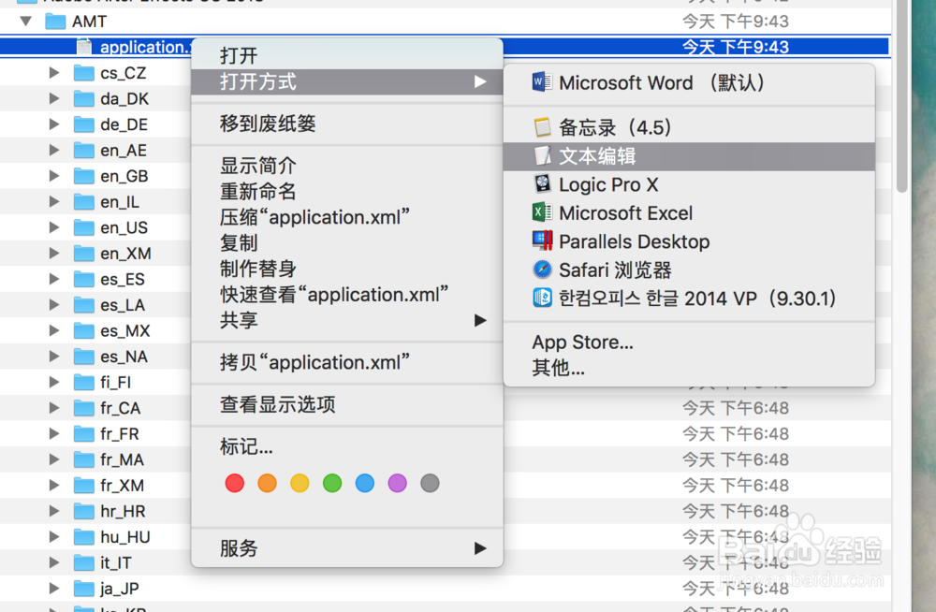Apply the purple tag color
Screen dimensions: 936x612
[397, 483]
